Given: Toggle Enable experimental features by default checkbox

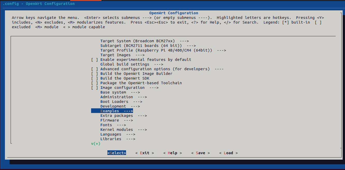Looking at the screenshot, I should 95,60.
